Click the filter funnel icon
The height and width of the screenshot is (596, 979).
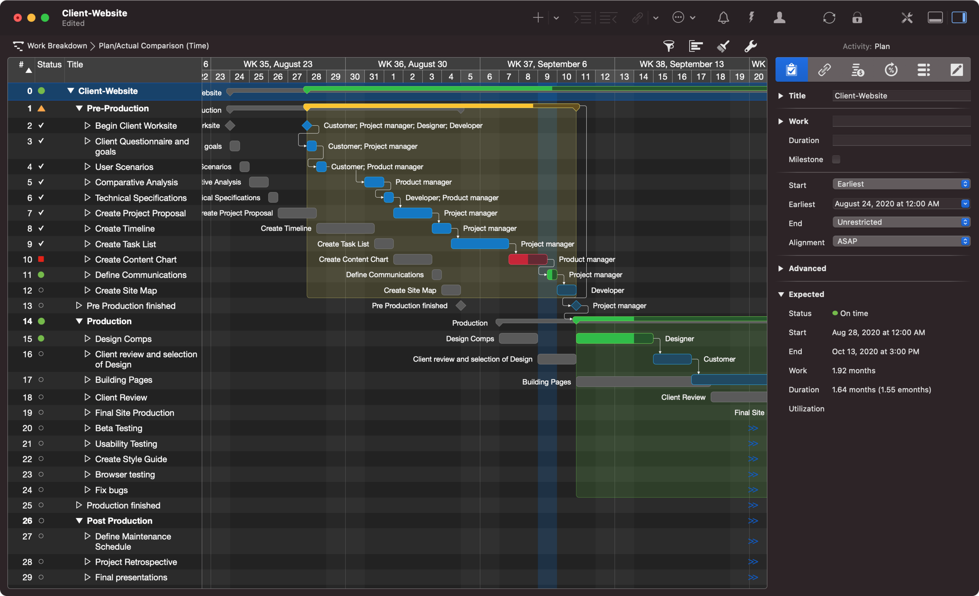669,46
